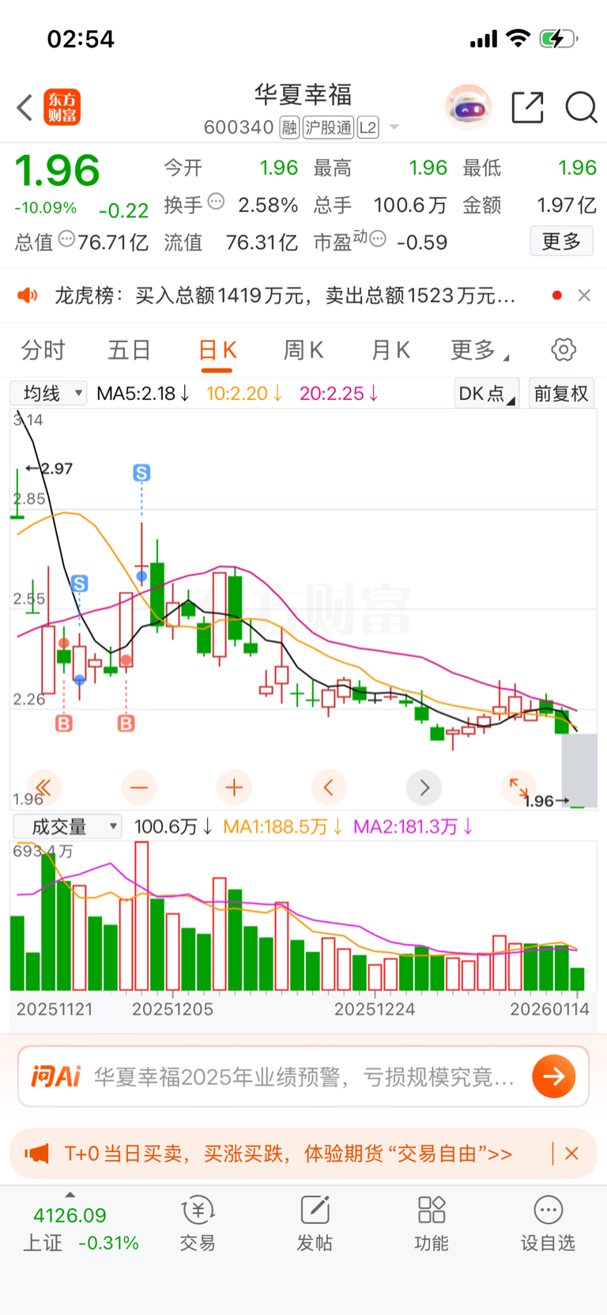Image resolution: width=607 pixels, height=1315 pixels.
Task: Go back using the left arrow
Action: [25, 108]
